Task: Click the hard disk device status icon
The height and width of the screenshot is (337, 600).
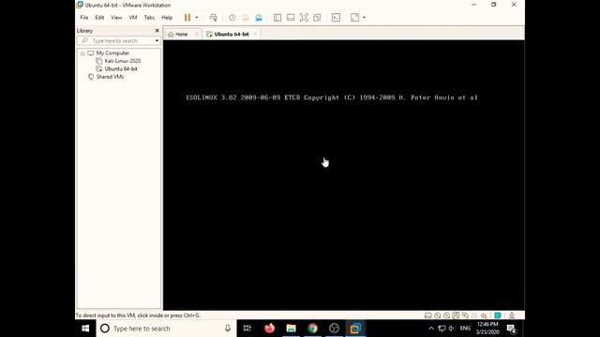Action: (428, 315)
